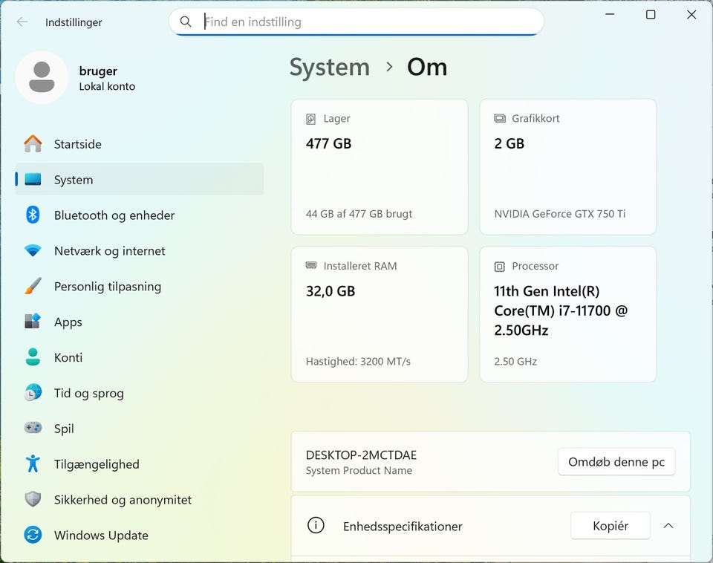The width and height of the screenshot is (713, 563).
Task: Go back using the back arrow
Action: tap(22, 22)
